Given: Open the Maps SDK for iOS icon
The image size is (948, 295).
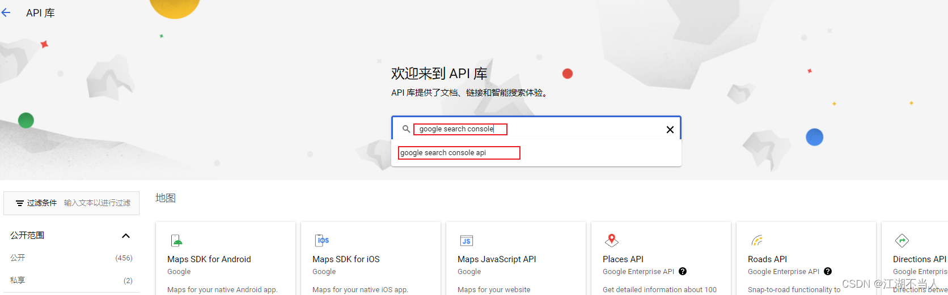Looking at the screenshot, I should 322,241.
